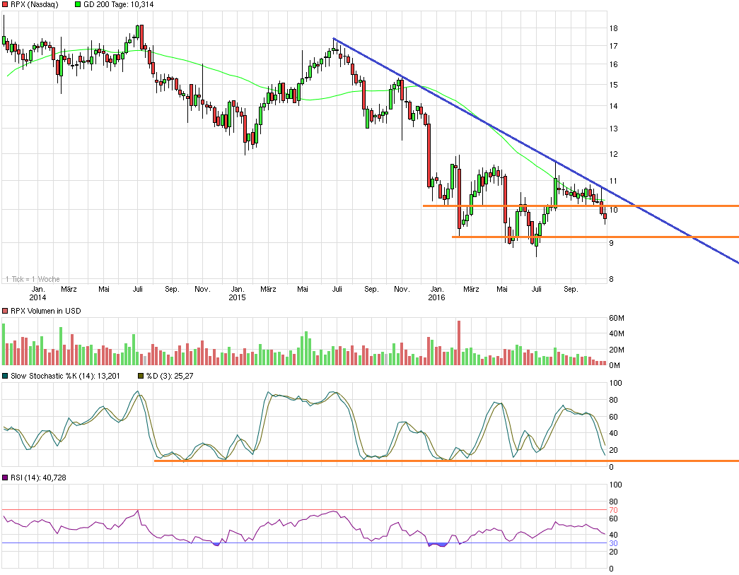Click the 2014 year label on time axis

point(37,298)
